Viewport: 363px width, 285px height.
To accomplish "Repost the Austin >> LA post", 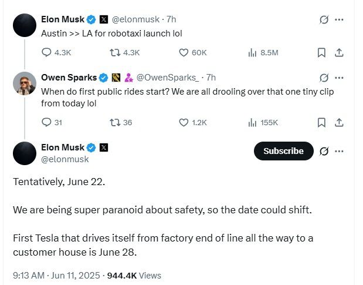I will [116, 52].
